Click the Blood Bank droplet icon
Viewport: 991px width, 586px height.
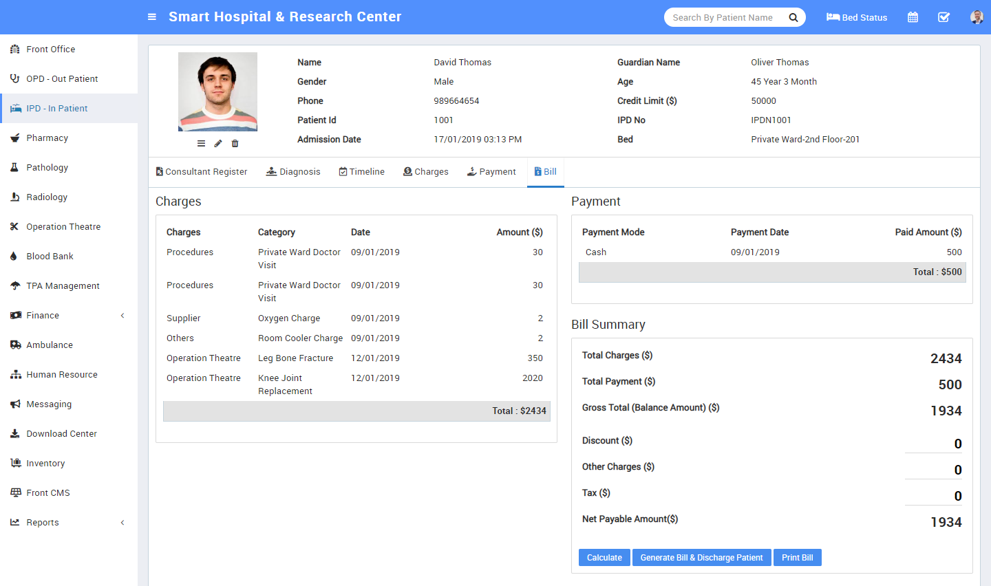point(14,256)
